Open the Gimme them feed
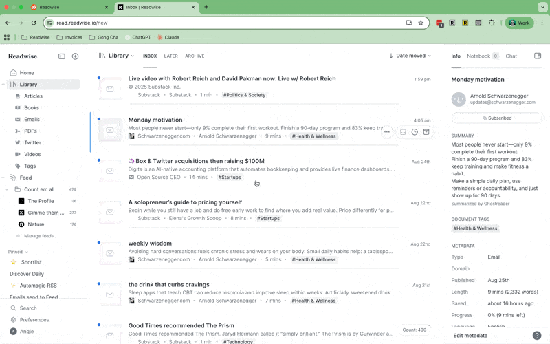Screen dimensions: 550x344 [45, 213]
